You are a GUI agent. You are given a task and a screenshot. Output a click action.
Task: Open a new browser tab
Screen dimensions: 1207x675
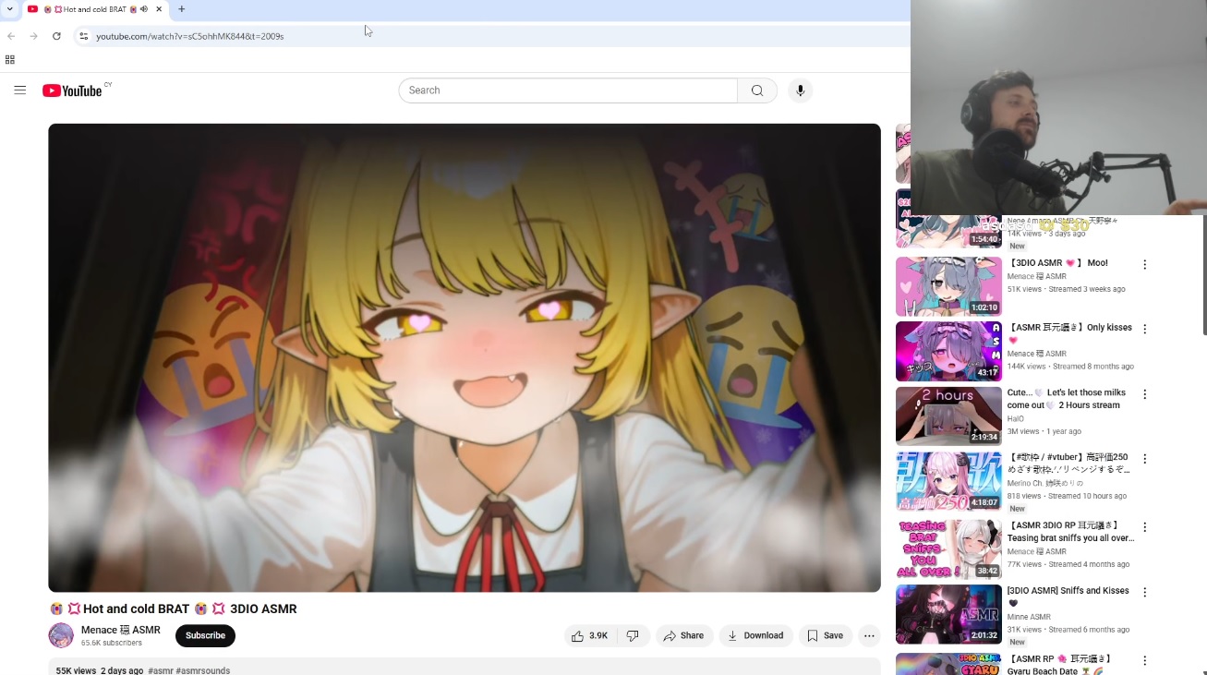181,9
